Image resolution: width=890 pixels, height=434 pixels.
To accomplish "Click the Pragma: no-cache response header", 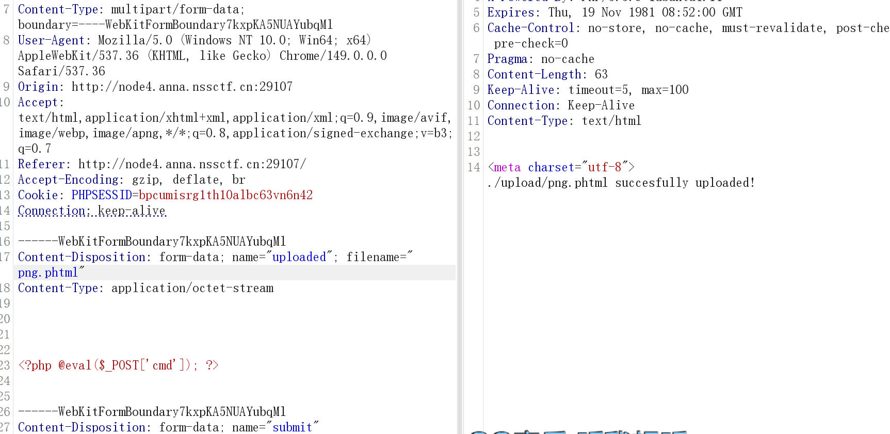I will pos(541,59).
